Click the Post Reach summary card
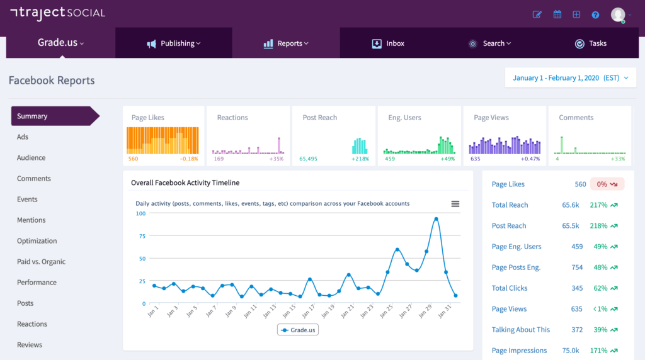 tap(334, 136)
